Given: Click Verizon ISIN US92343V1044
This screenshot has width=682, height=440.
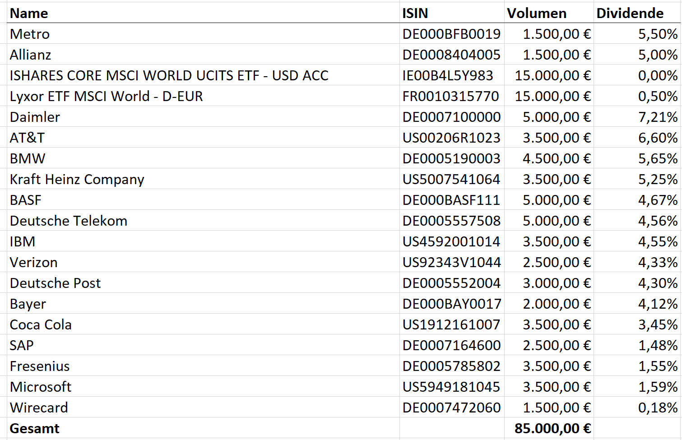Looking at the screenshot, I should point(451,262).
